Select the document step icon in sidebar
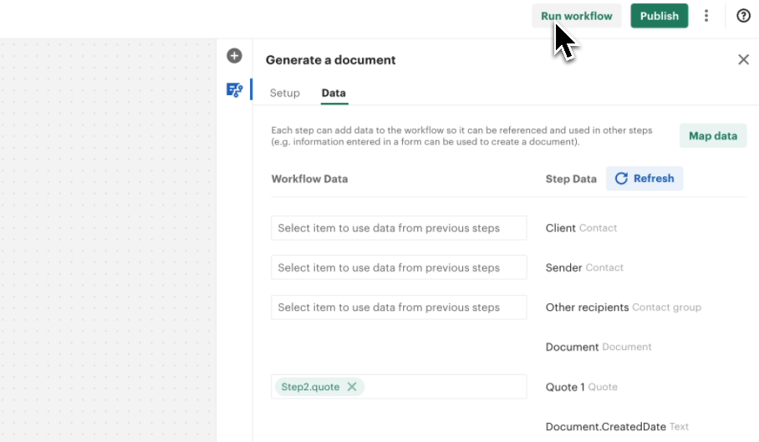The width and height of the screenshot is (759, 442). tap(234, 90)
